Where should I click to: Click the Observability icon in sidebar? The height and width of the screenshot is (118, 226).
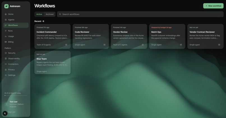(6, 58)
